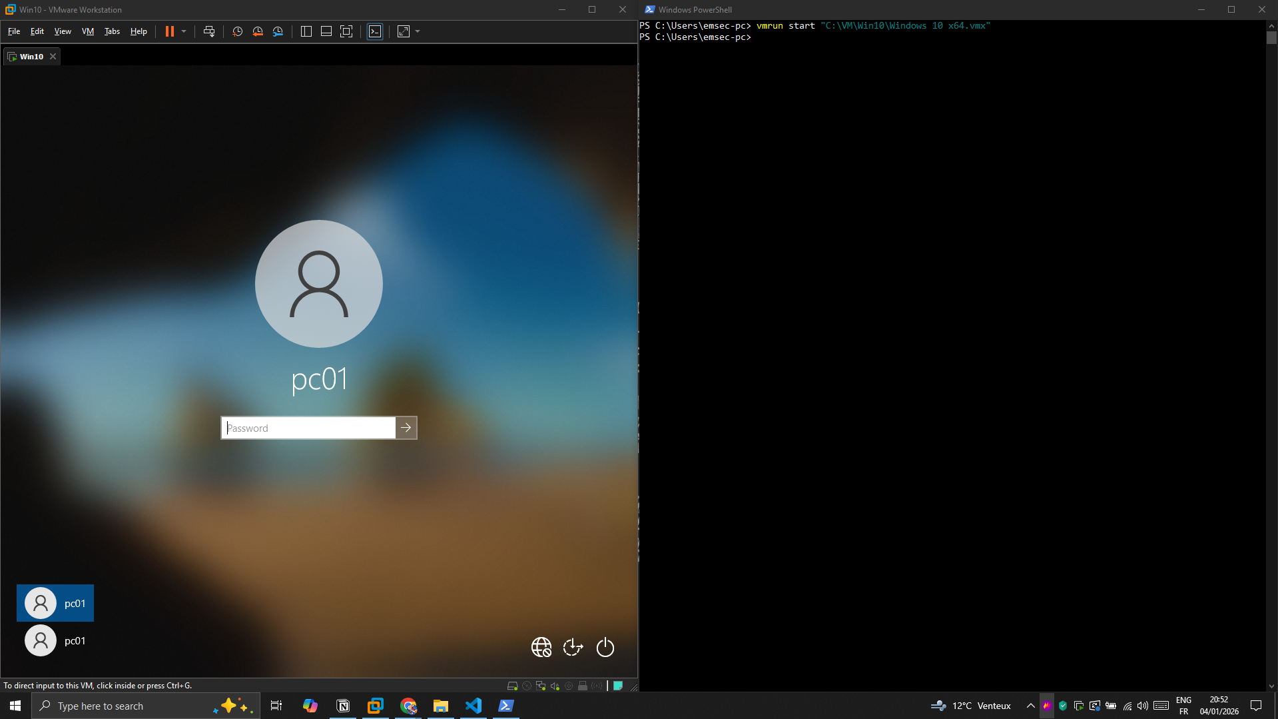Revert VM to the previous snapshot
Image resolution: width=1278 pixels, height=719 pixels.
pyautogui.click(x=258, y=31)
